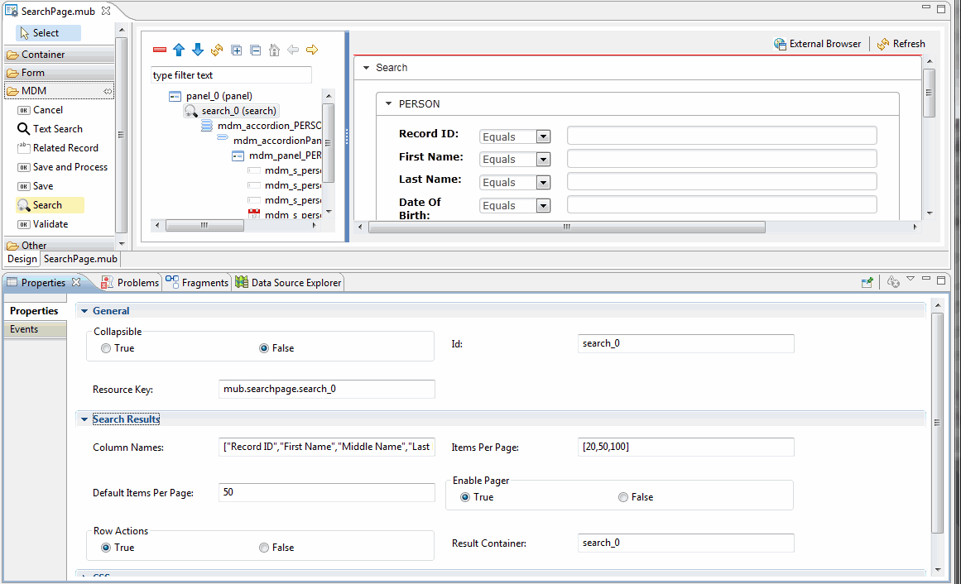Click the Column Names input field
Screen dimensions: 961x584
(x=327, y=447)
